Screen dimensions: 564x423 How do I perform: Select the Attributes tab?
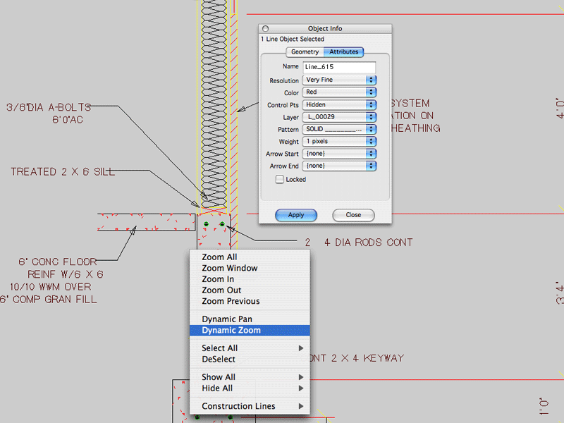pyautogui.click(x=344, y=52)
